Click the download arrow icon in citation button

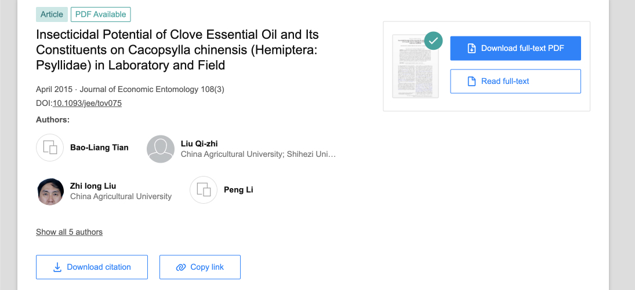tap(57, 267)
